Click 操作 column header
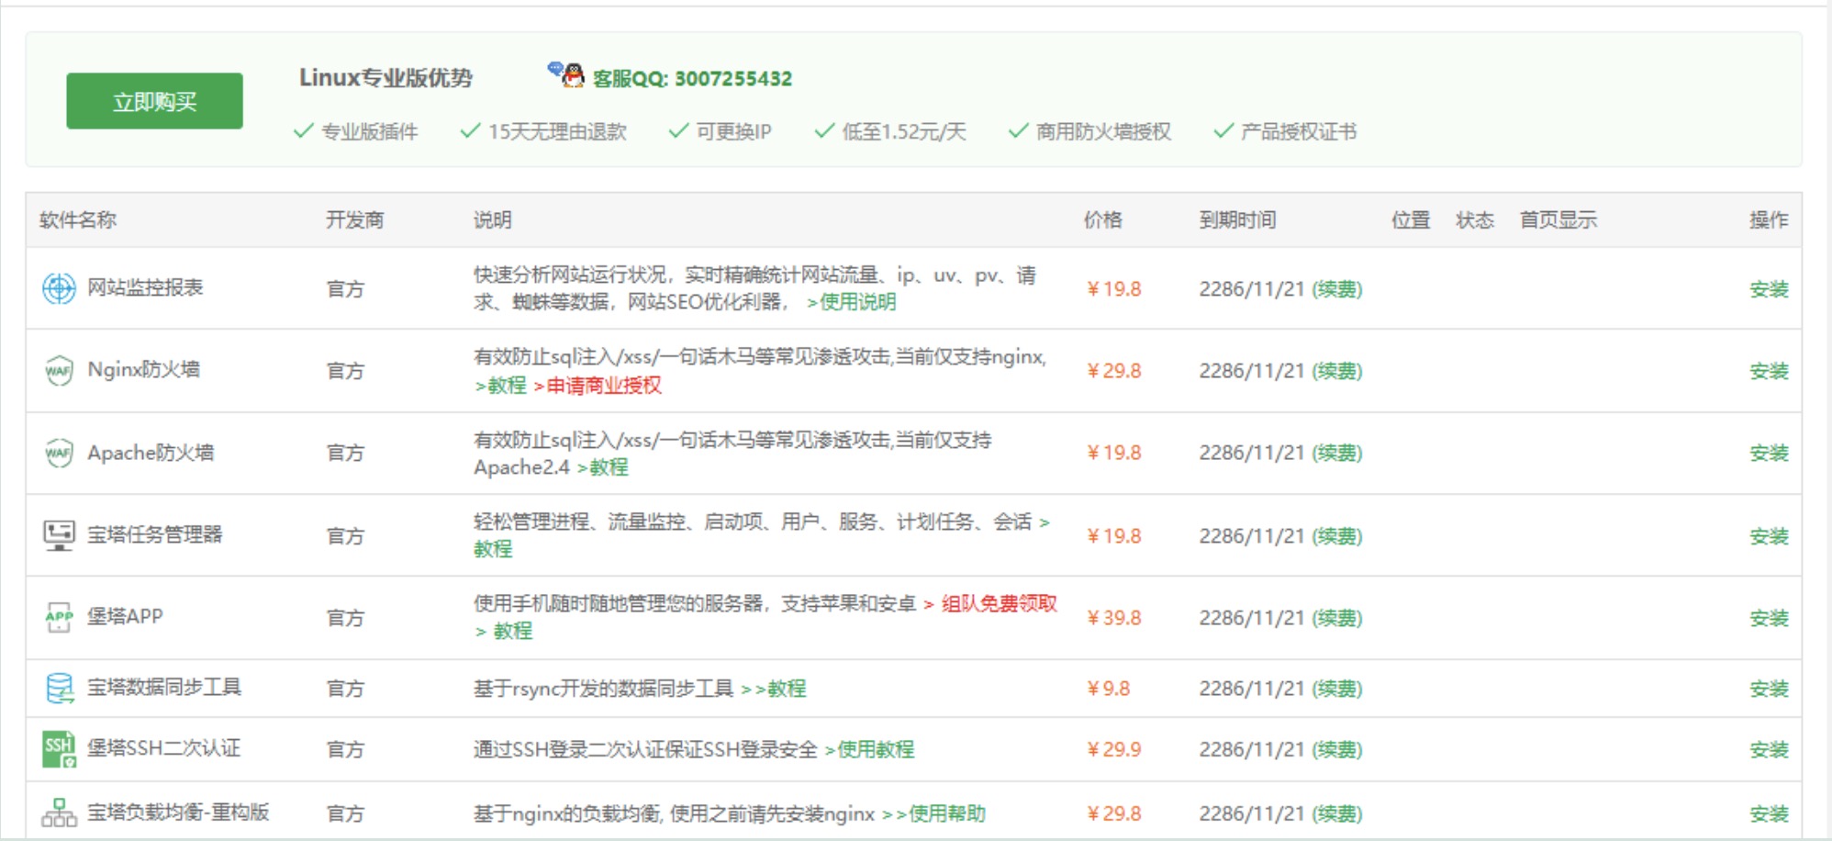Screen dimensions: 1832x841 tap(1769, 220)
